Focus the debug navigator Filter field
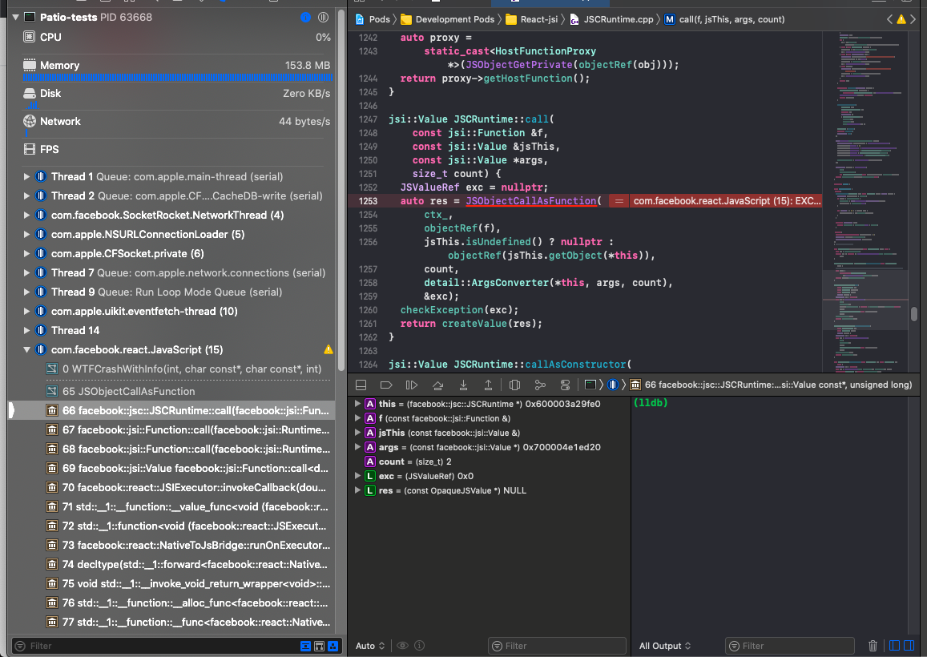This screenshot has width=927, height=657. point(157,646)
